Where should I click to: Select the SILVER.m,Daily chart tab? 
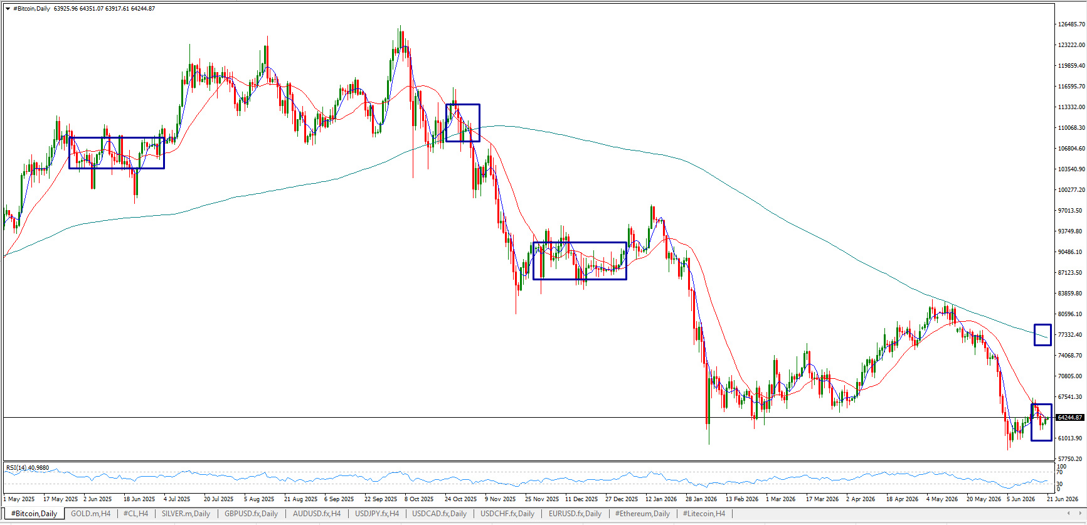coord(186,514)
